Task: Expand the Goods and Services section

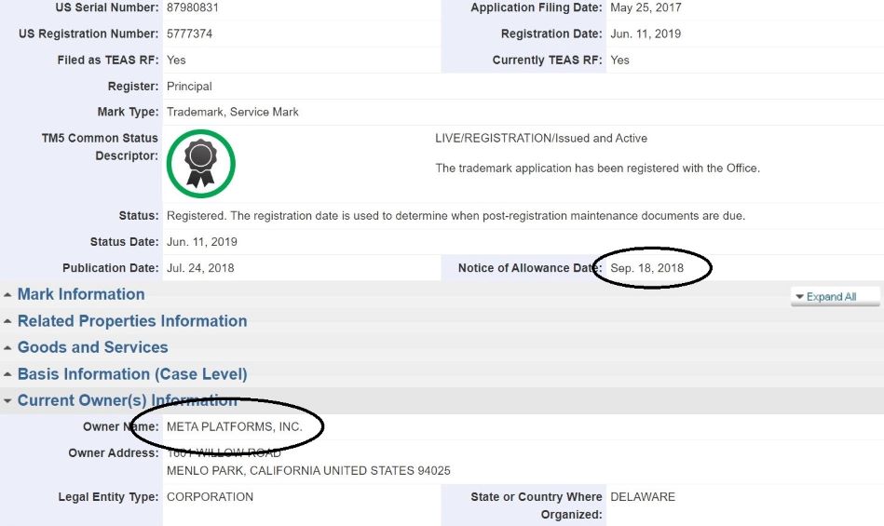Action: (93, 347)
